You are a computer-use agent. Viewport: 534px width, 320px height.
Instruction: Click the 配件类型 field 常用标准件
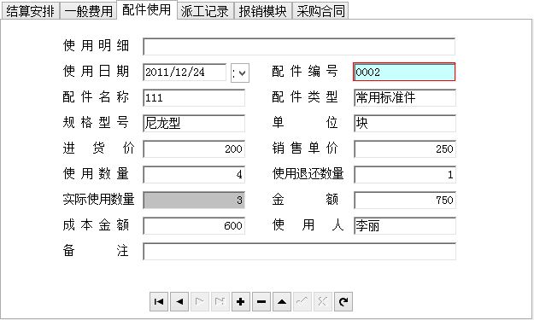click(405, 98)
